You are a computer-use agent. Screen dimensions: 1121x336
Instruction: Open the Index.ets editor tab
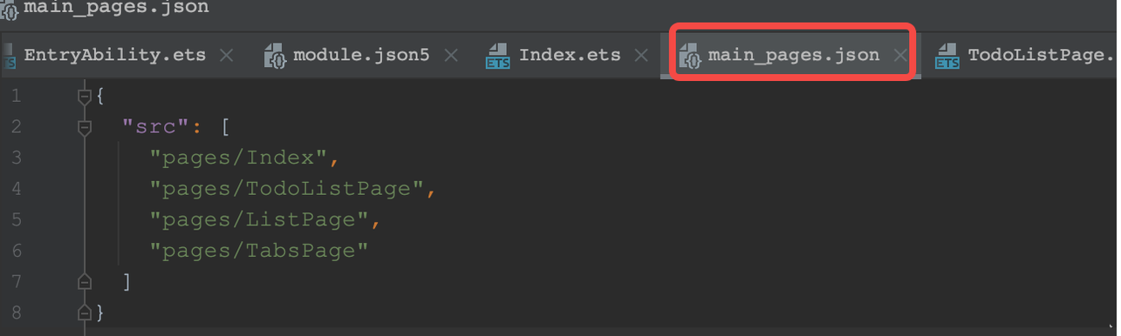(570, 56)
